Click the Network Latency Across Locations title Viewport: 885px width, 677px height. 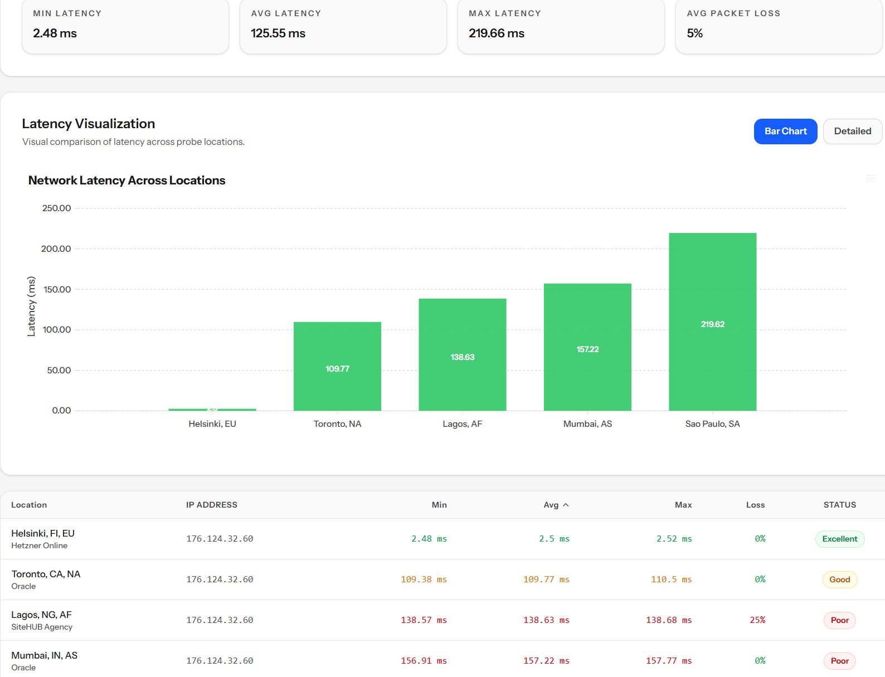pyautogui.click(x=127, y=181)
